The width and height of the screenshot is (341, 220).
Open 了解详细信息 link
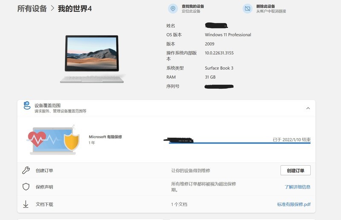click(x=297, y=187)
